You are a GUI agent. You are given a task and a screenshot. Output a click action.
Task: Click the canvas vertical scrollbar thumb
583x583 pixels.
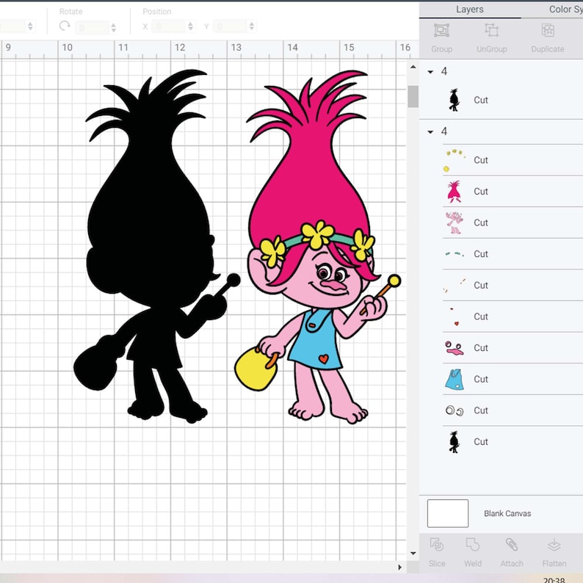(413, 96)
